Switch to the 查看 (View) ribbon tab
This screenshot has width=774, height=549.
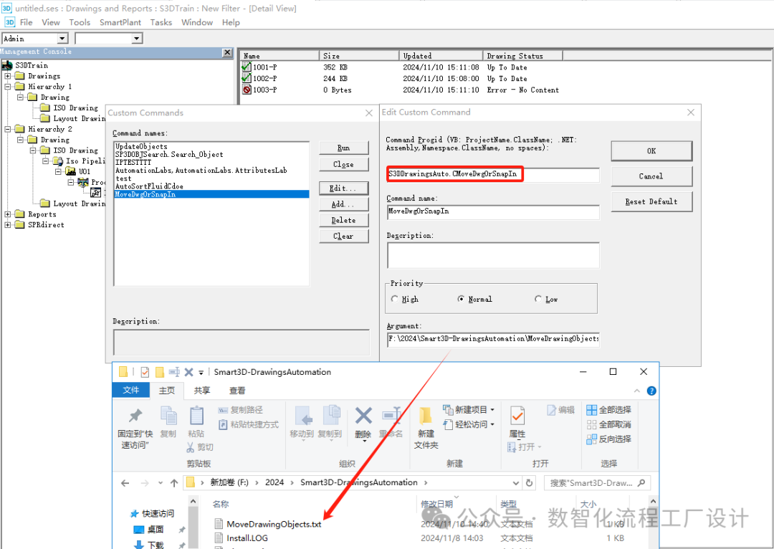pos(237,390)
